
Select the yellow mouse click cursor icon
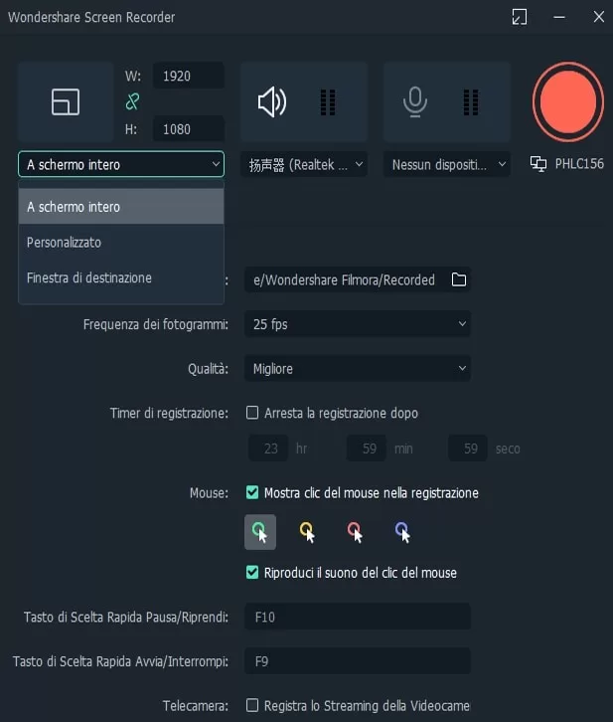coord(307,532)
